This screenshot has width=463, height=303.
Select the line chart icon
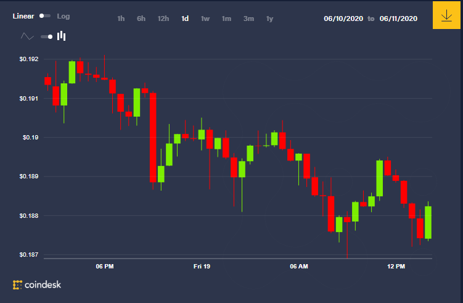pos(27,36)
